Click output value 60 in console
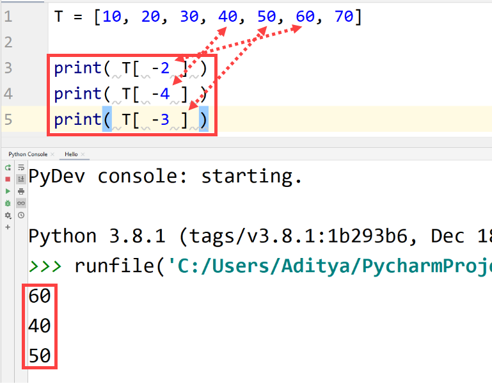492x386 pixels. (40, 296)
